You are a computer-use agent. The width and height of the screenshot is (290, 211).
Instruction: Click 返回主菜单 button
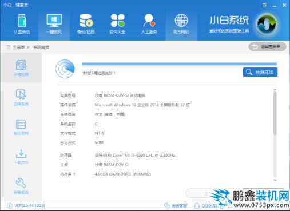click(267, 46)
